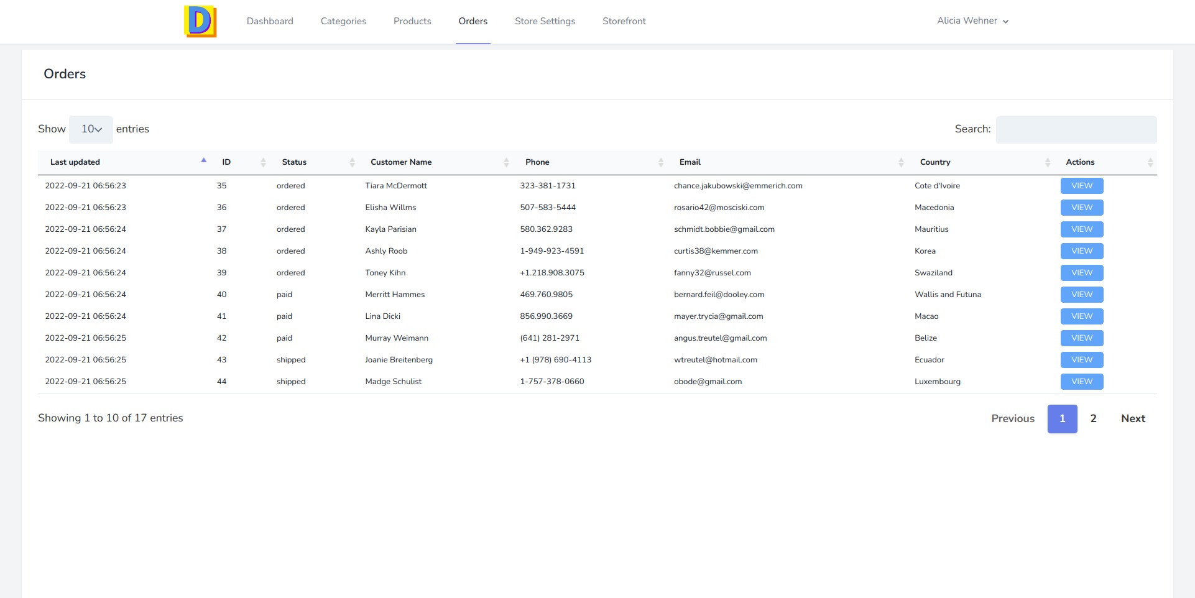View order 44 for Madge Schulist
Viewport: 1195px width, 598px height.
1082,382
